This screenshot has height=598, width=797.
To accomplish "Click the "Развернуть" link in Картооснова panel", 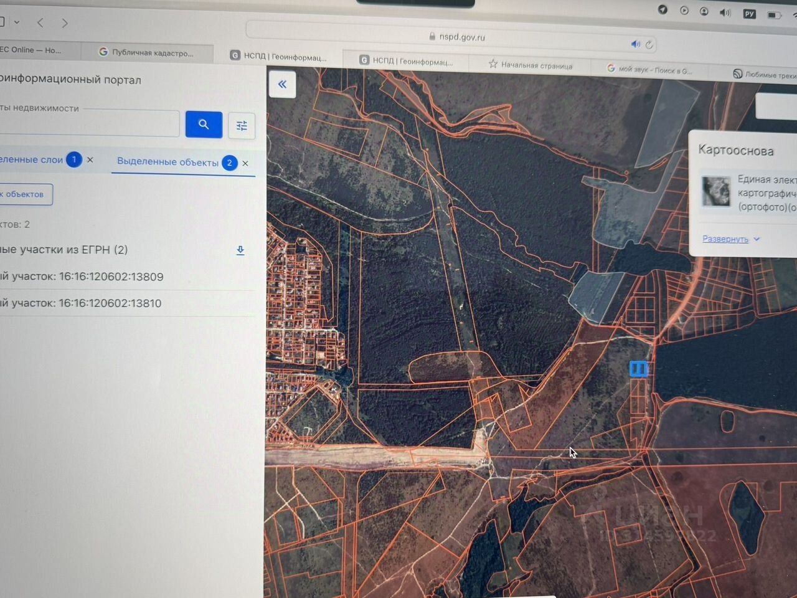I will click(725, 239).
